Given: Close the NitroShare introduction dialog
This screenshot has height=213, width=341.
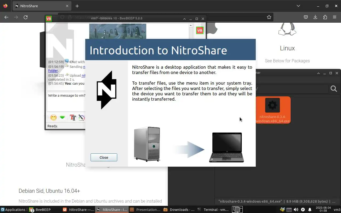Looking at the screenshot, I should (x=104, y=157).
